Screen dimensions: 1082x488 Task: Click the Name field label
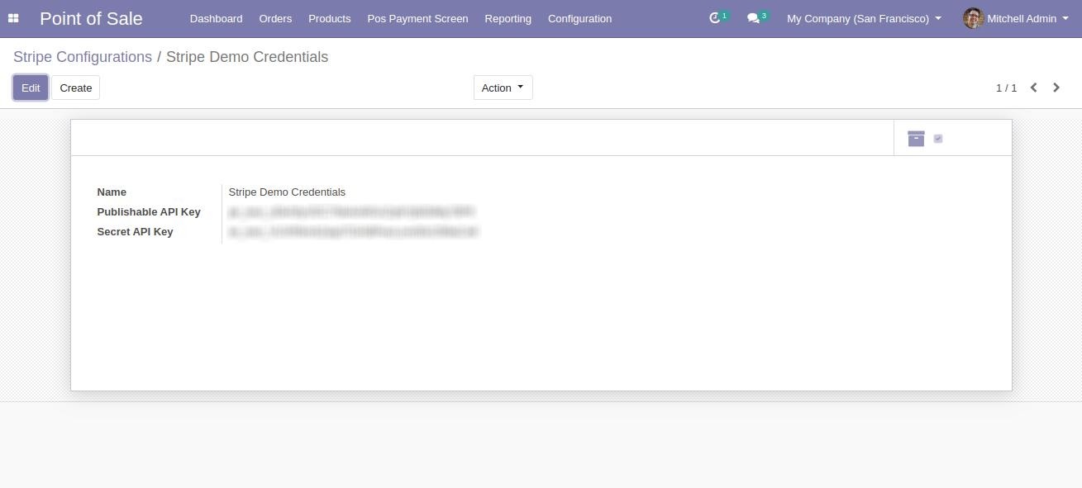pos(112,192)
